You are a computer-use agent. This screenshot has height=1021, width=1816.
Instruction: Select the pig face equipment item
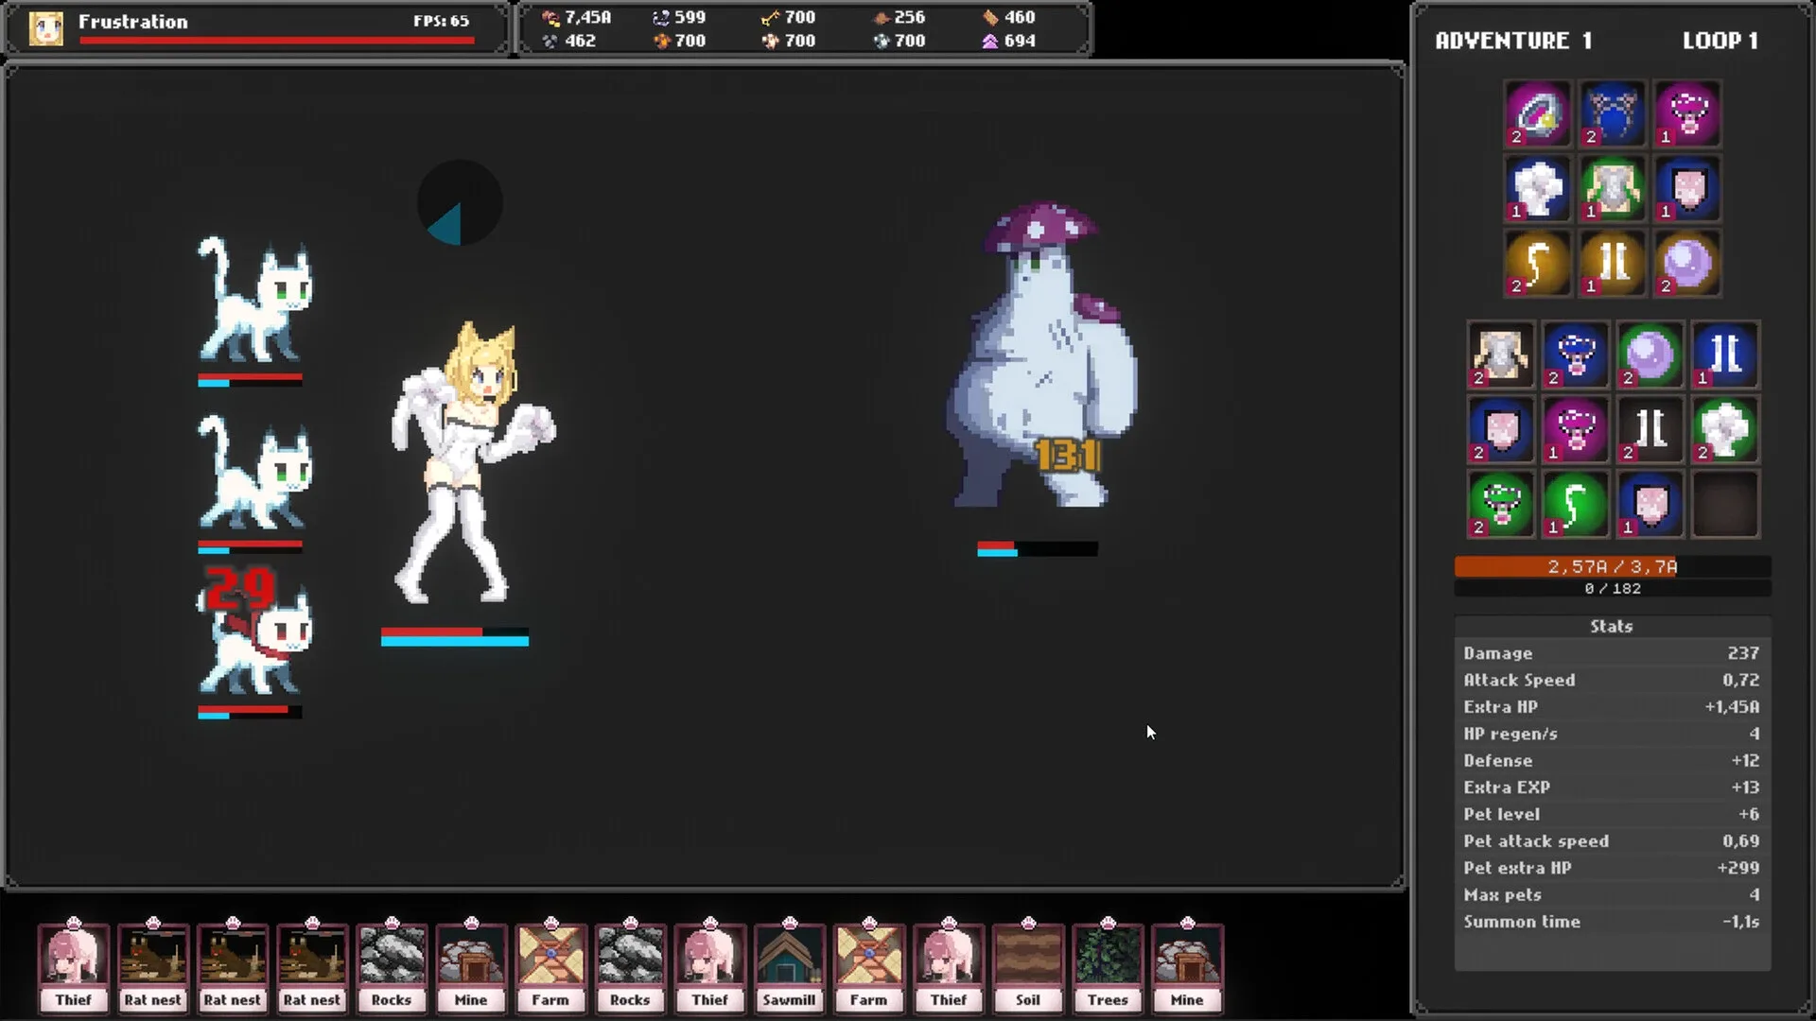1688,189
